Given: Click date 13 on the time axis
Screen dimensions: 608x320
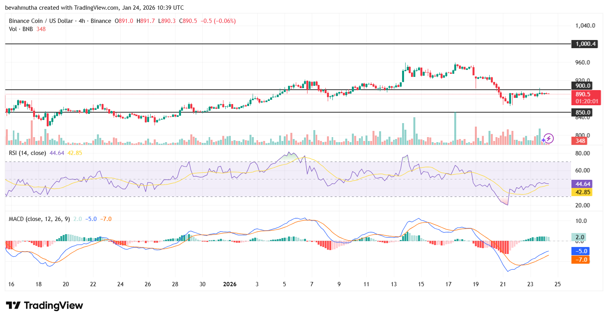Looking at the screenshot, I should coord(394,284).
